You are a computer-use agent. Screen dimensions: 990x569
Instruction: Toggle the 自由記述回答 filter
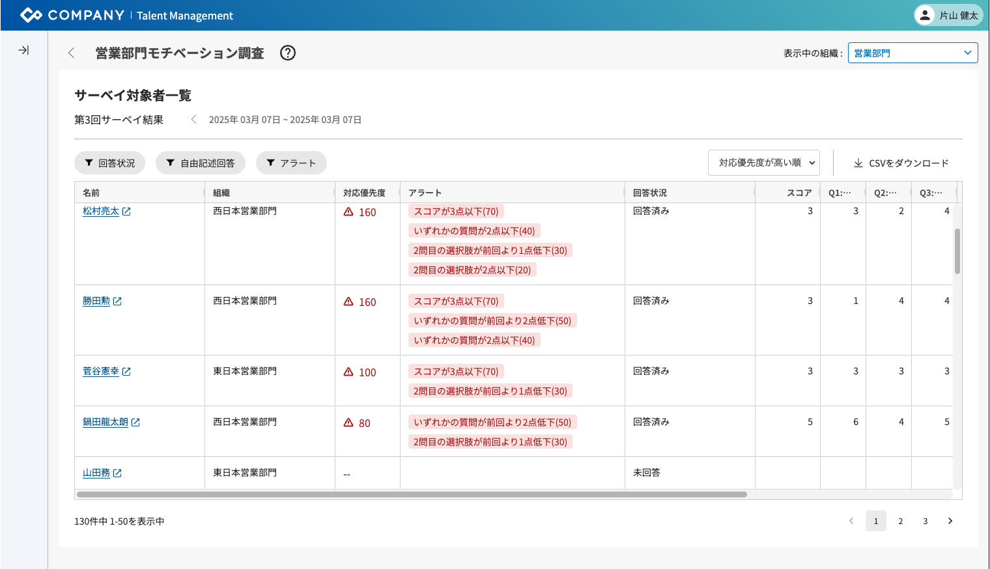(x=200, y=163)
